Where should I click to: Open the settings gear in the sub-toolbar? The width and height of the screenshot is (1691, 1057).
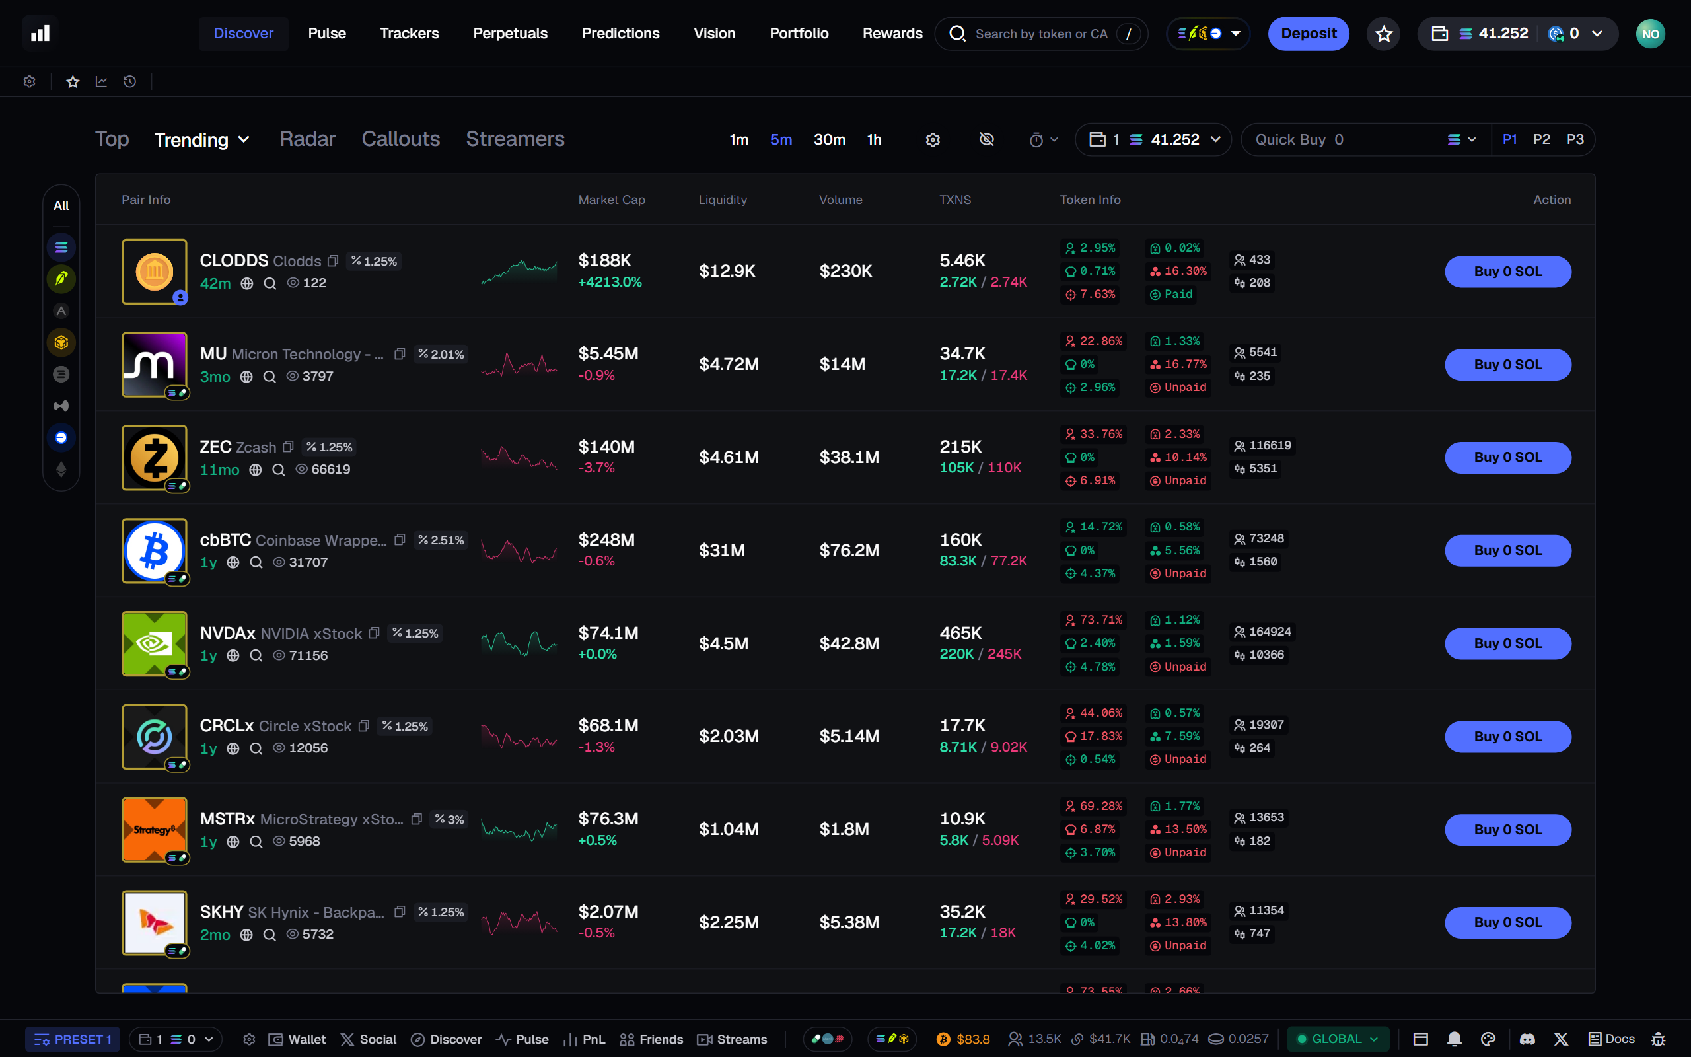tap(29, 82)
